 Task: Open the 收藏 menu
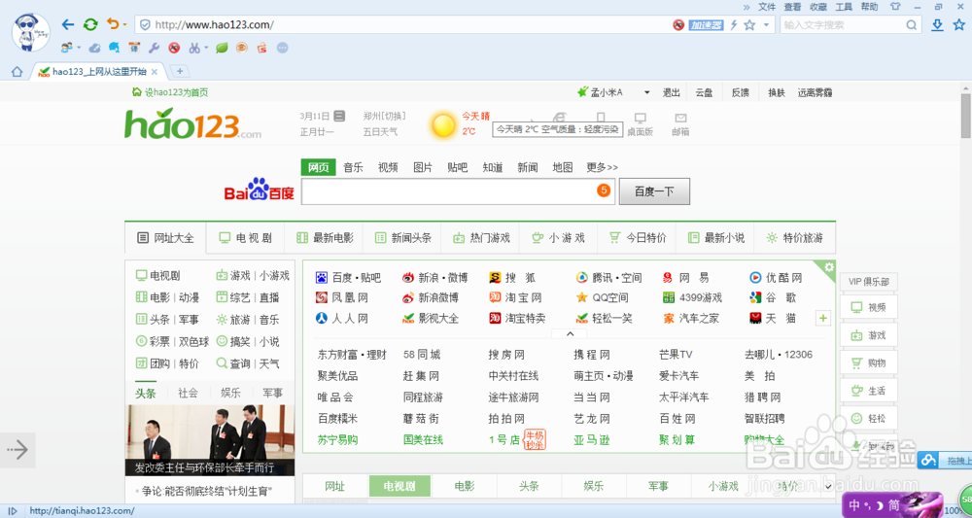pos(818,7)
